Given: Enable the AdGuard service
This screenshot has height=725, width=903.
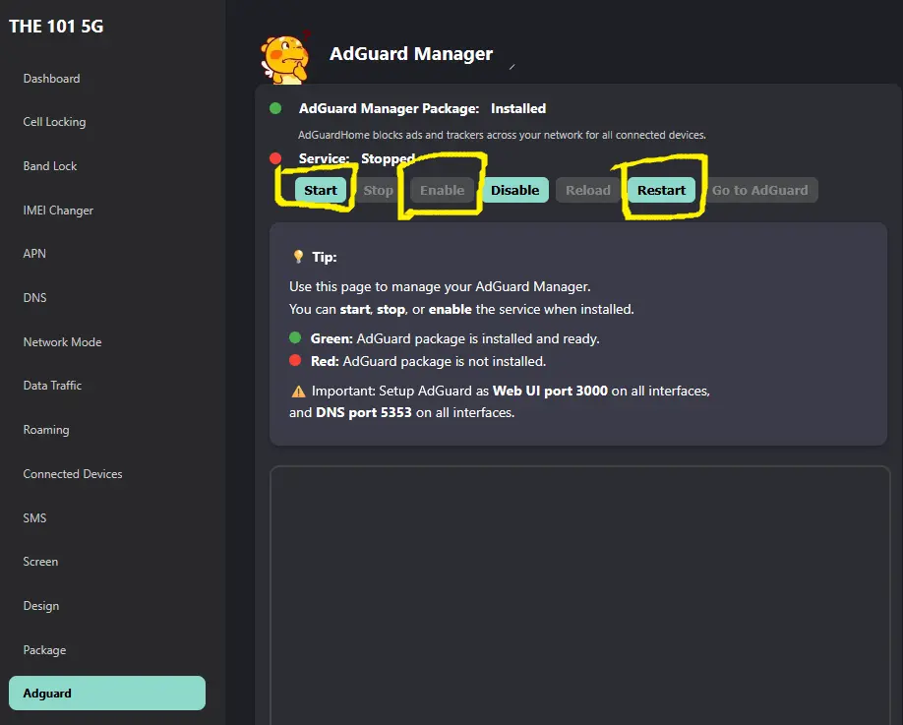Looking at the screenshot, I should tap(442, 190).
